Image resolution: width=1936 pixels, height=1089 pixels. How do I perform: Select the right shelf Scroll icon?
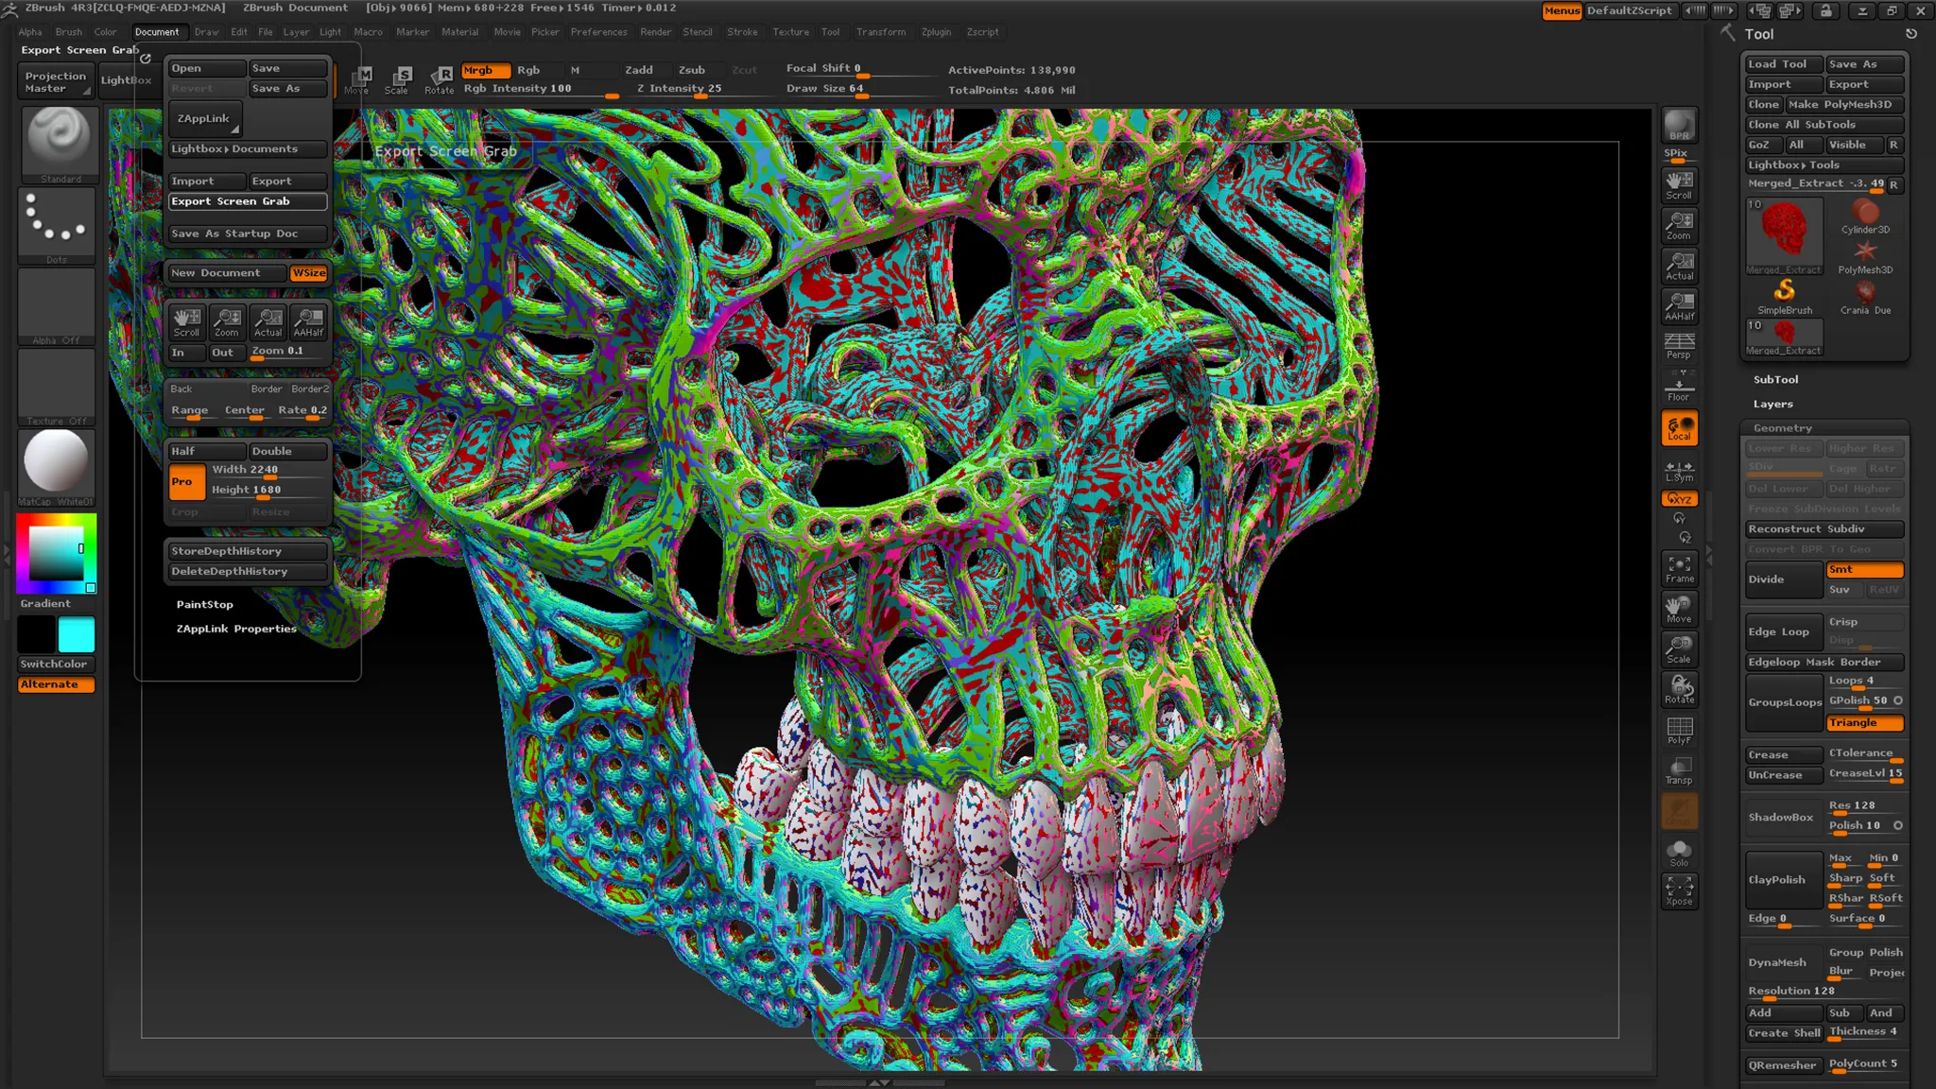click(1679, 184)
